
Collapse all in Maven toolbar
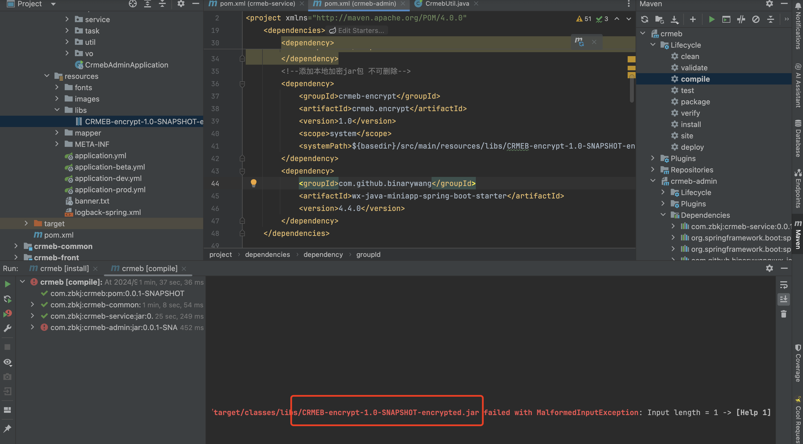tap(770, 19)
